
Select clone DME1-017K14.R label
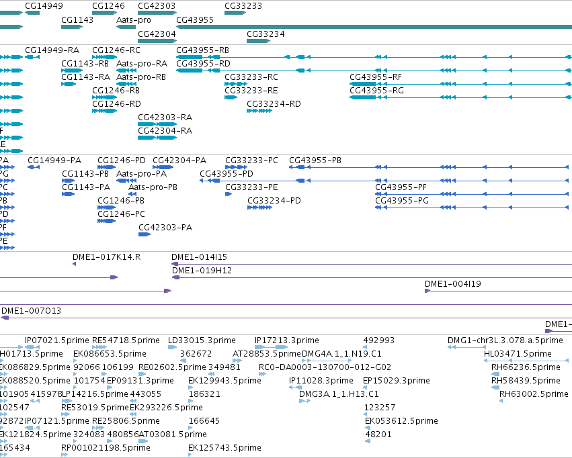pos(106,257)
